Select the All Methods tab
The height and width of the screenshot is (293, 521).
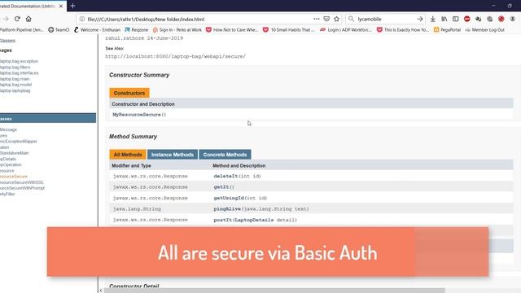[128, 155]
